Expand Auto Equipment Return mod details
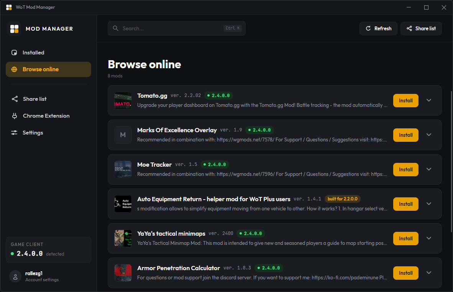Screen dimensions: 453x292 429,203
